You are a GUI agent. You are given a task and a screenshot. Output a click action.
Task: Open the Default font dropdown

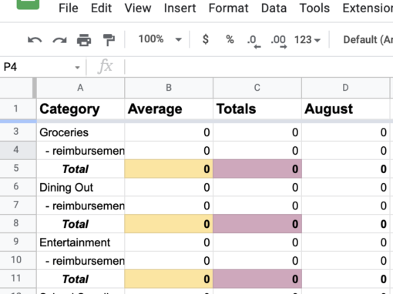coord(368,40)
